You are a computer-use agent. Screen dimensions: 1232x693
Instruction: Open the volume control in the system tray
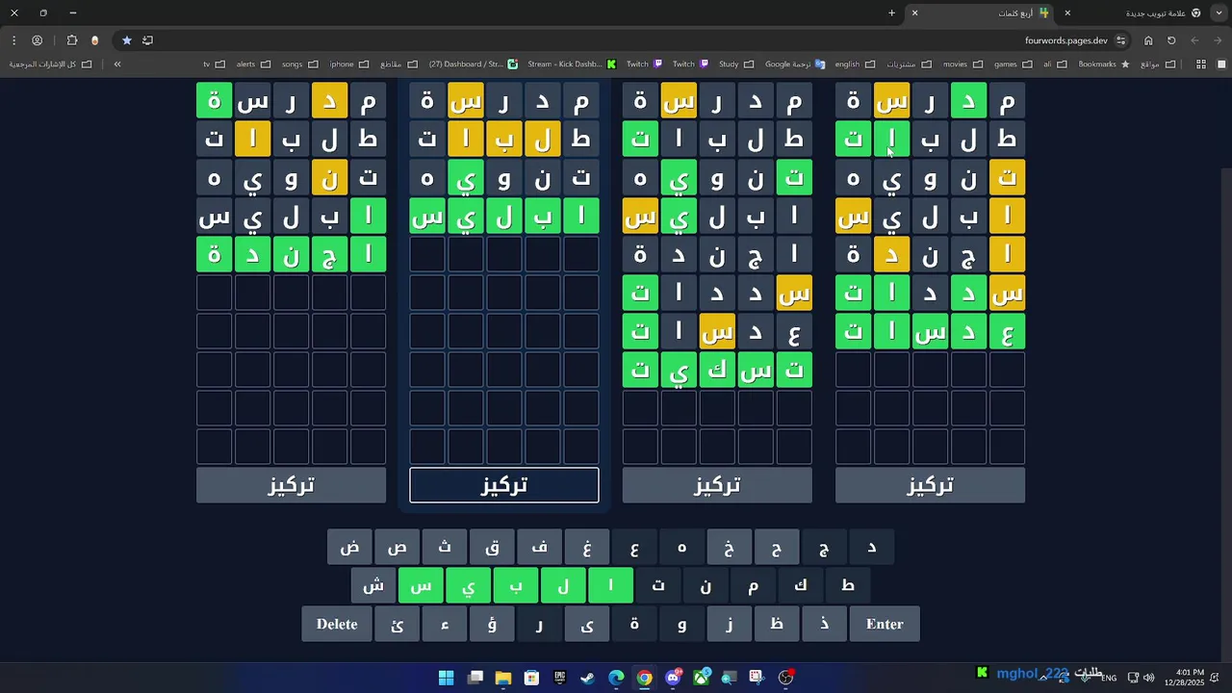pyautogui.click(x=1148, y=678)
